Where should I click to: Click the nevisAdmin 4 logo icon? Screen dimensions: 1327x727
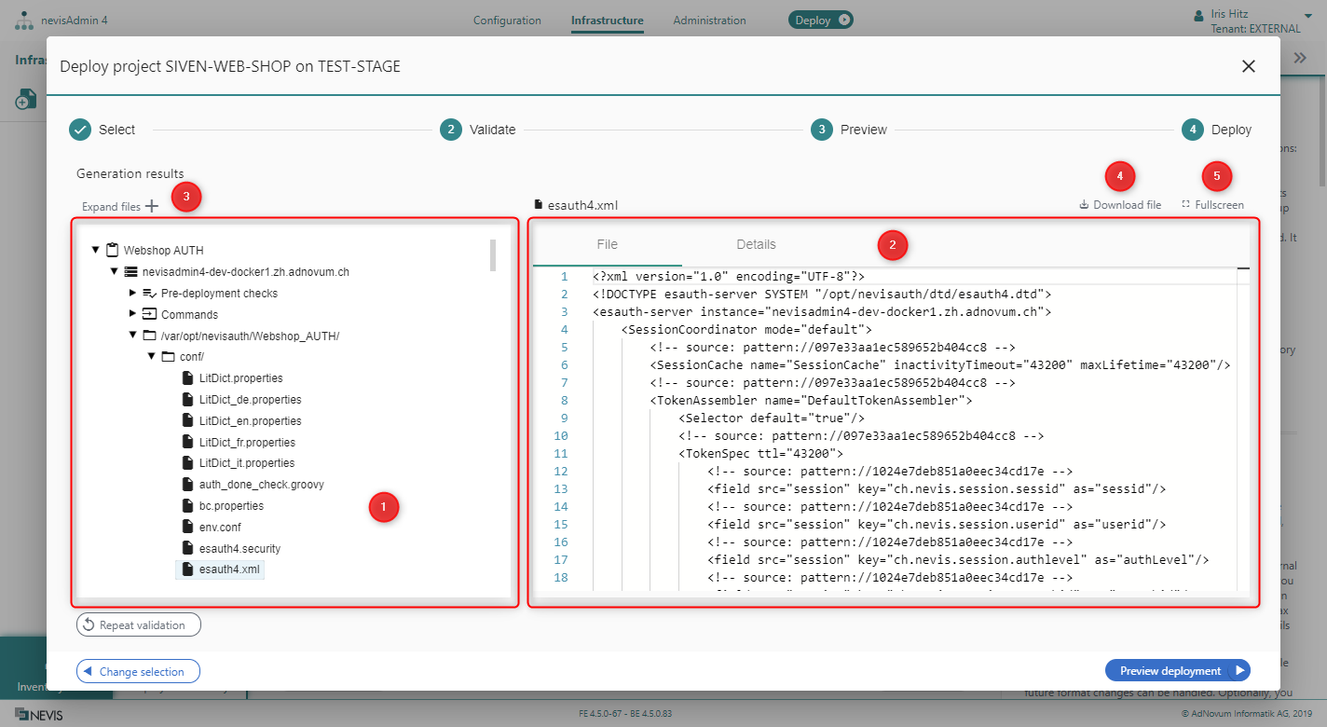pyautogui.click(x=25, y=21)
